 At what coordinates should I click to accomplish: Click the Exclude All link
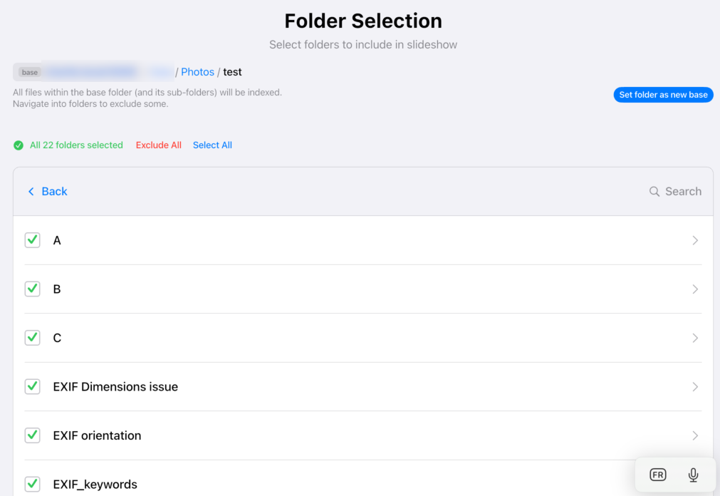pyautogui.click(x=158, y=145)
